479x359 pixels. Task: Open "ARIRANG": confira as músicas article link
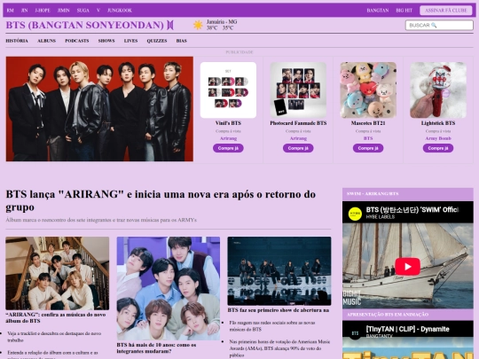pos(56,318)
